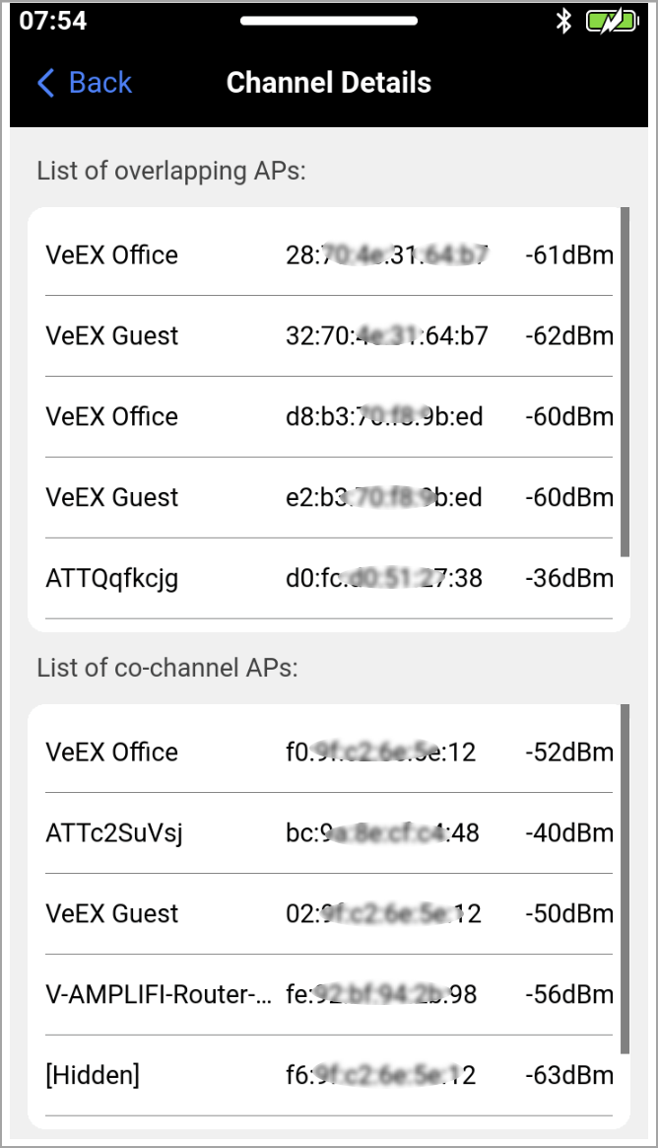The height and width of the screenshot is (1148, 658).
Task: Select VeEX Guest overlapping AP at -62dBm
Action: tap(329, 336)
